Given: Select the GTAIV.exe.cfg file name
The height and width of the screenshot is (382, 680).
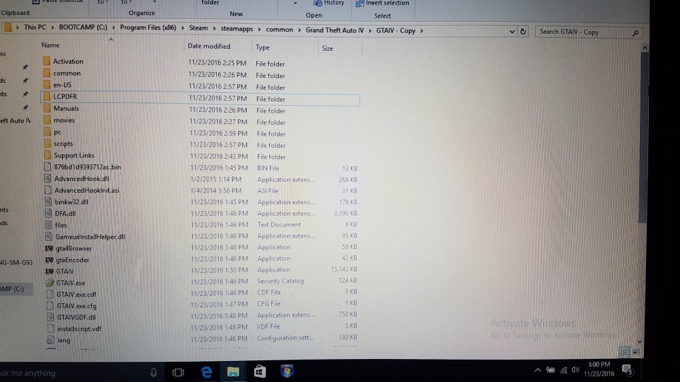Looking at the screenshot, I should tap(77, 306).
